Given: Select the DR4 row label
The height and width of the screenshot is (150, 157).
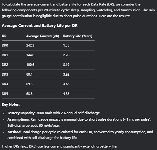Looking at the screenshot, I should coord(5,84).
